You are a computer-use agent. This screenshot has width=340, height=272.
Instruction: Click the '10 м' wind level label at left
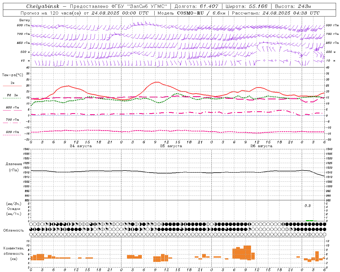point(25,61)
